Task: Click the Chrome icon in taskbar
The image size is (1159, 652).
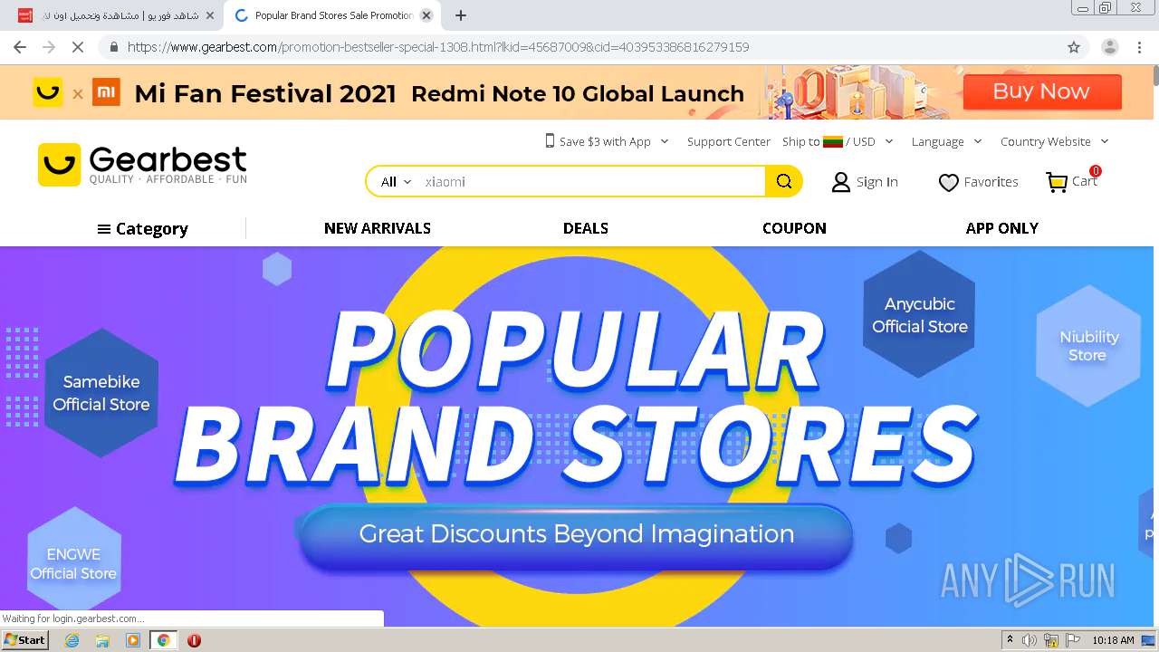Action: point(163,640)
